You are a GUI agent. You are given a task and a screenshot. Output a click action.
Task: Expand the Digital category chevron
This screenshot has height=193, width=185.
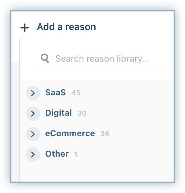coord(33,114)
